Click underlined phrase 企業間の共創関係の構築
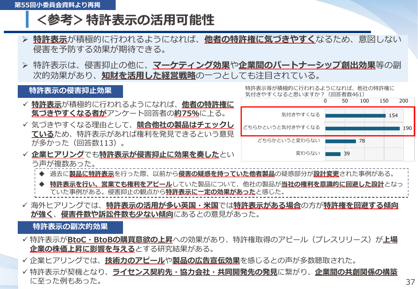The image size is (418, 289). click(356, 272)
